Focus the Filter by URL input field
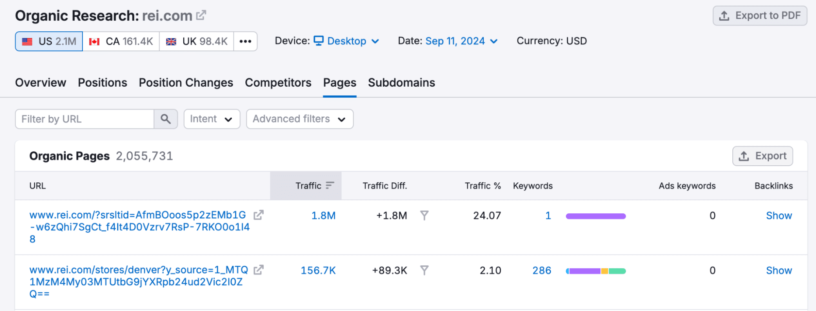 (84, 119)
